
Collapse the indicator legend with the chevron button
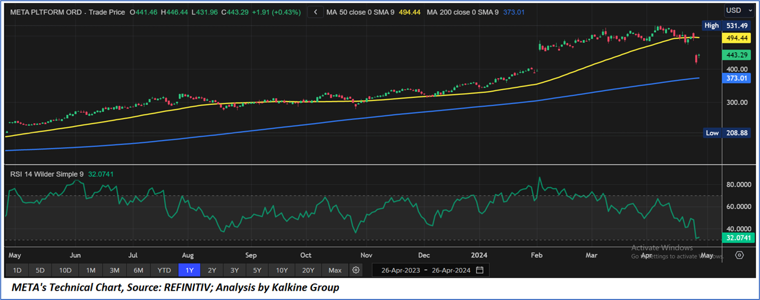(x=315, y=12)
